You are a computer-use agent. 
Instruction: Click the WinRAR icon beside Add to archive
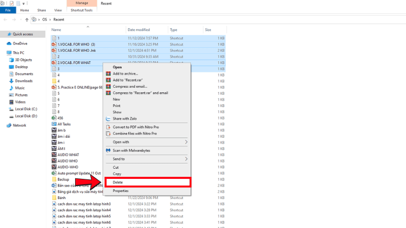point(108,73)
